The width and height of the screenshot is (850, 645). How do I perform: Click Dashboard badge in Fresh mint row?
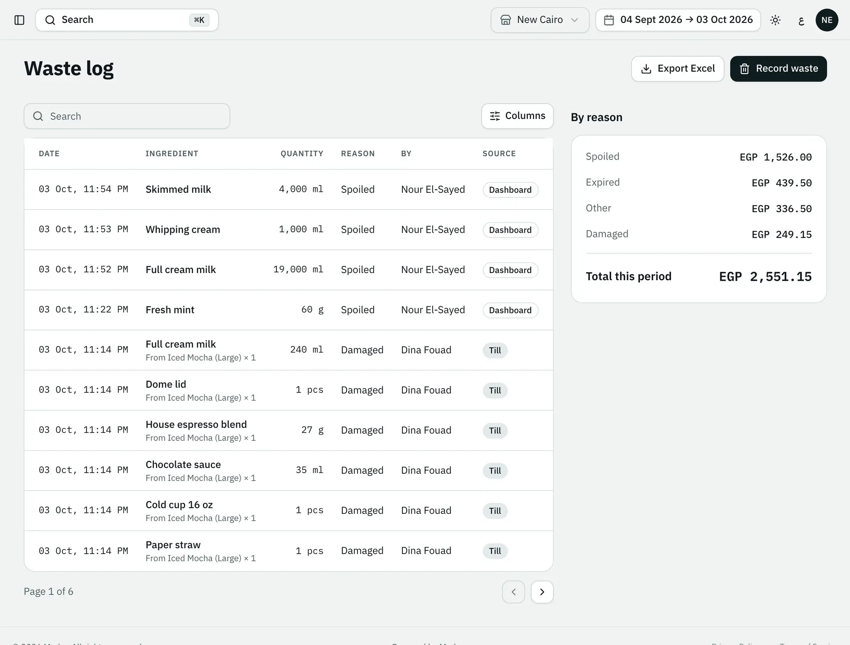tap(510, 310)
